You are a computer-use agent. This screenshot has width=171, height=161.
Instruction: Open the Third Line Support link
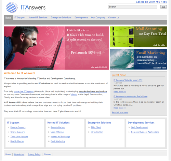click(19, 137)
